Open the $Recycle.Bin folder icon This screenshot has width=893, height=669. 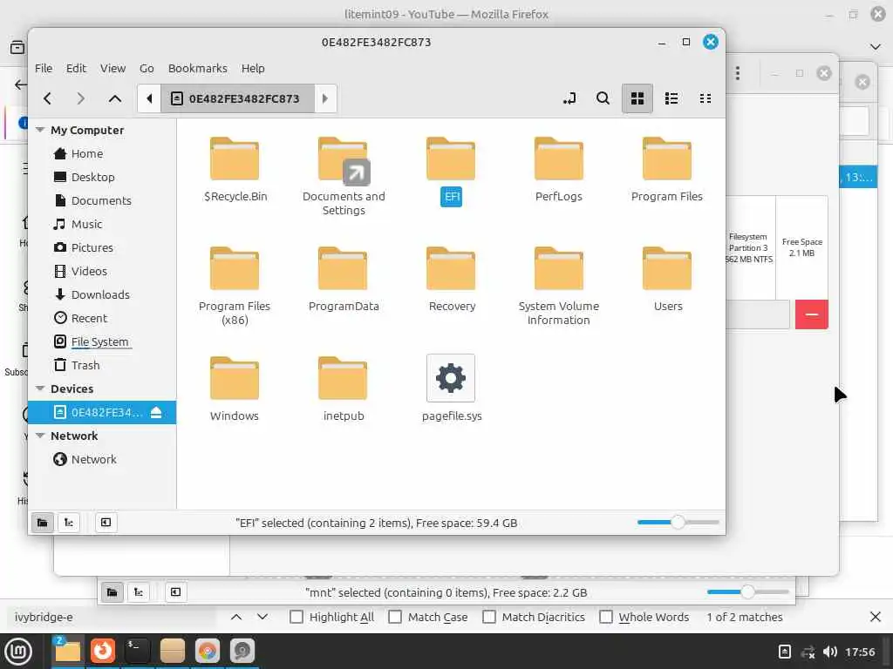(x=235, y=159)
